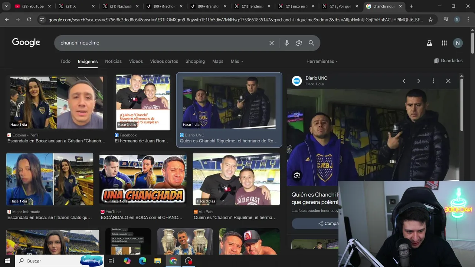Open Google account avatar N

coord(458,43)
